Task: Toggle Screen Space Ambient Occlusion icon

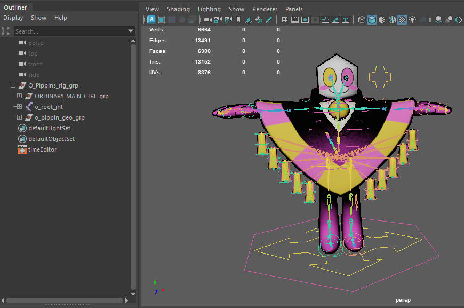Action: [438, 20]
